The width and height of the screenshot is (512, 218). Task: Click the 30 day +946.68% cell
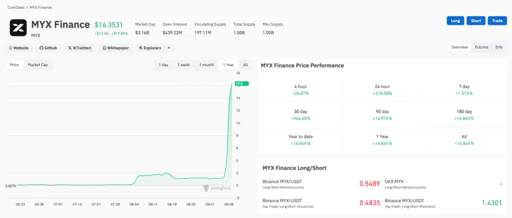(x=300, y=115)
